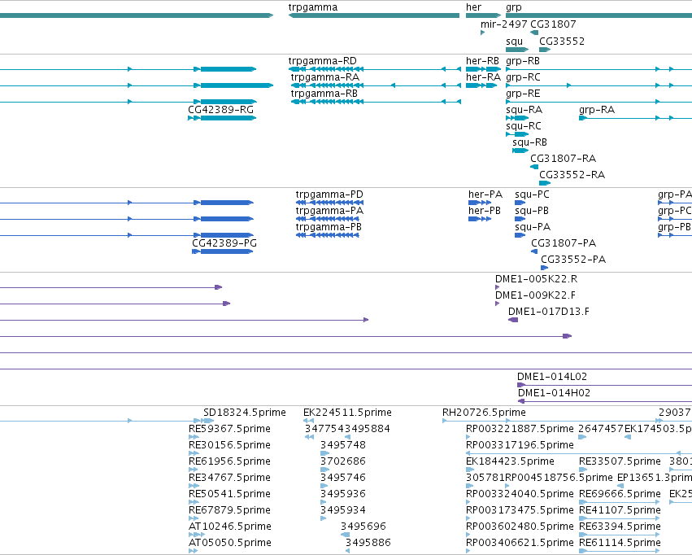Click EST EK184423.5prime
692x555 pixels.
510,462
